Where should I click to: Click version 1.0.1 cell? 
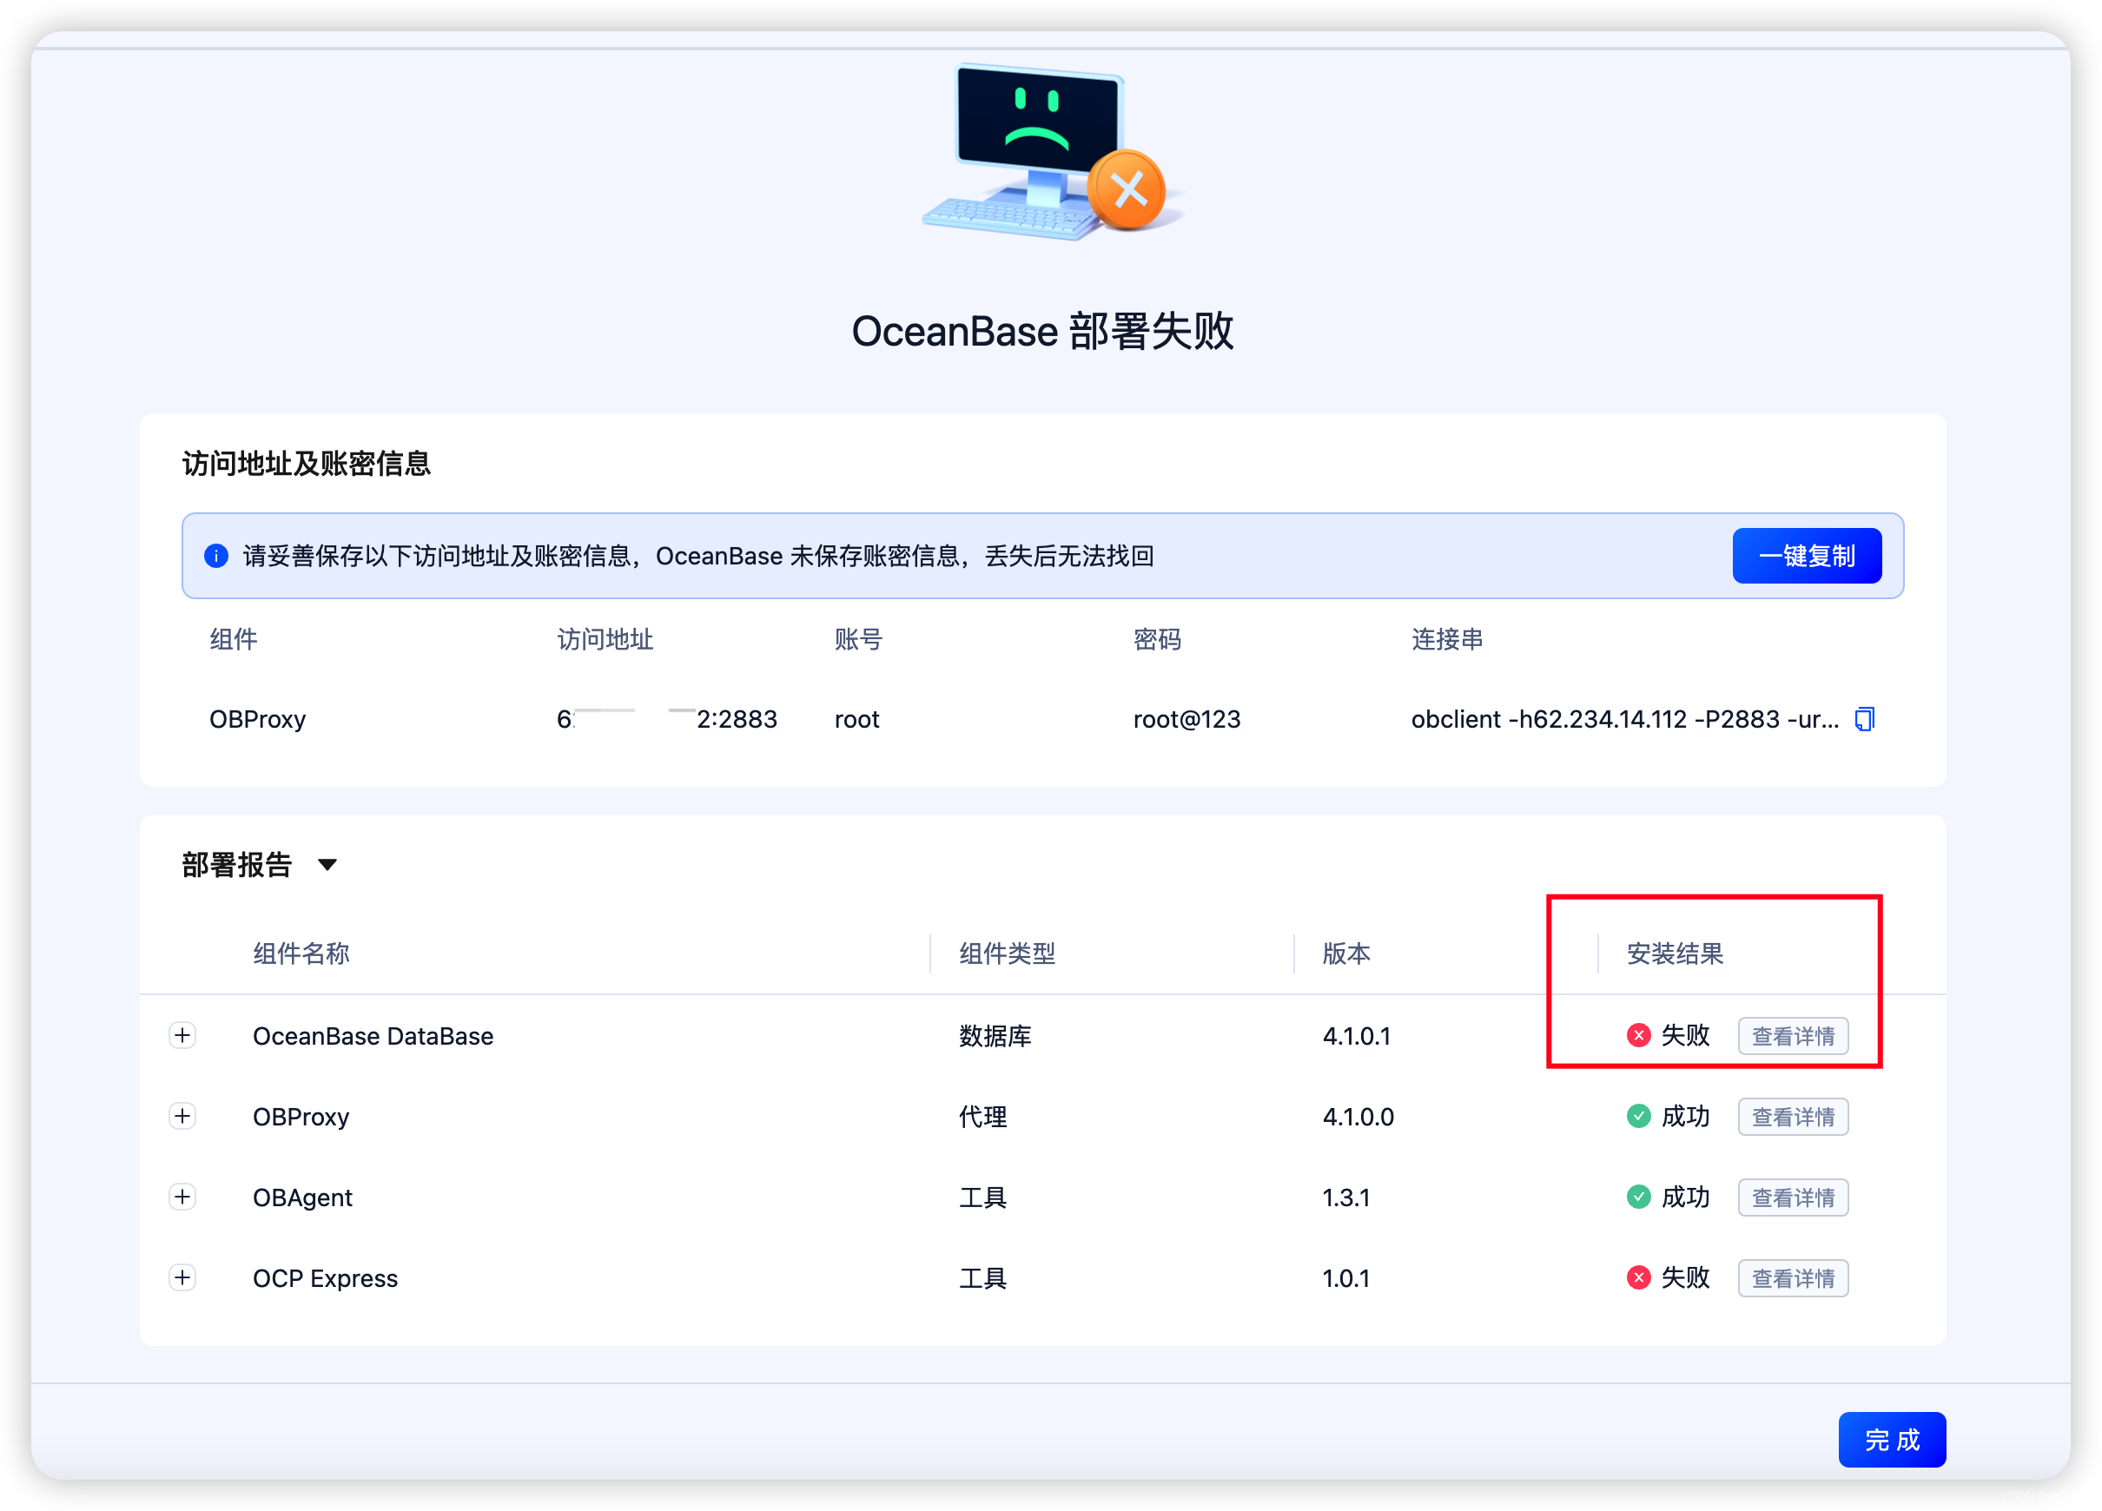1345,1277
